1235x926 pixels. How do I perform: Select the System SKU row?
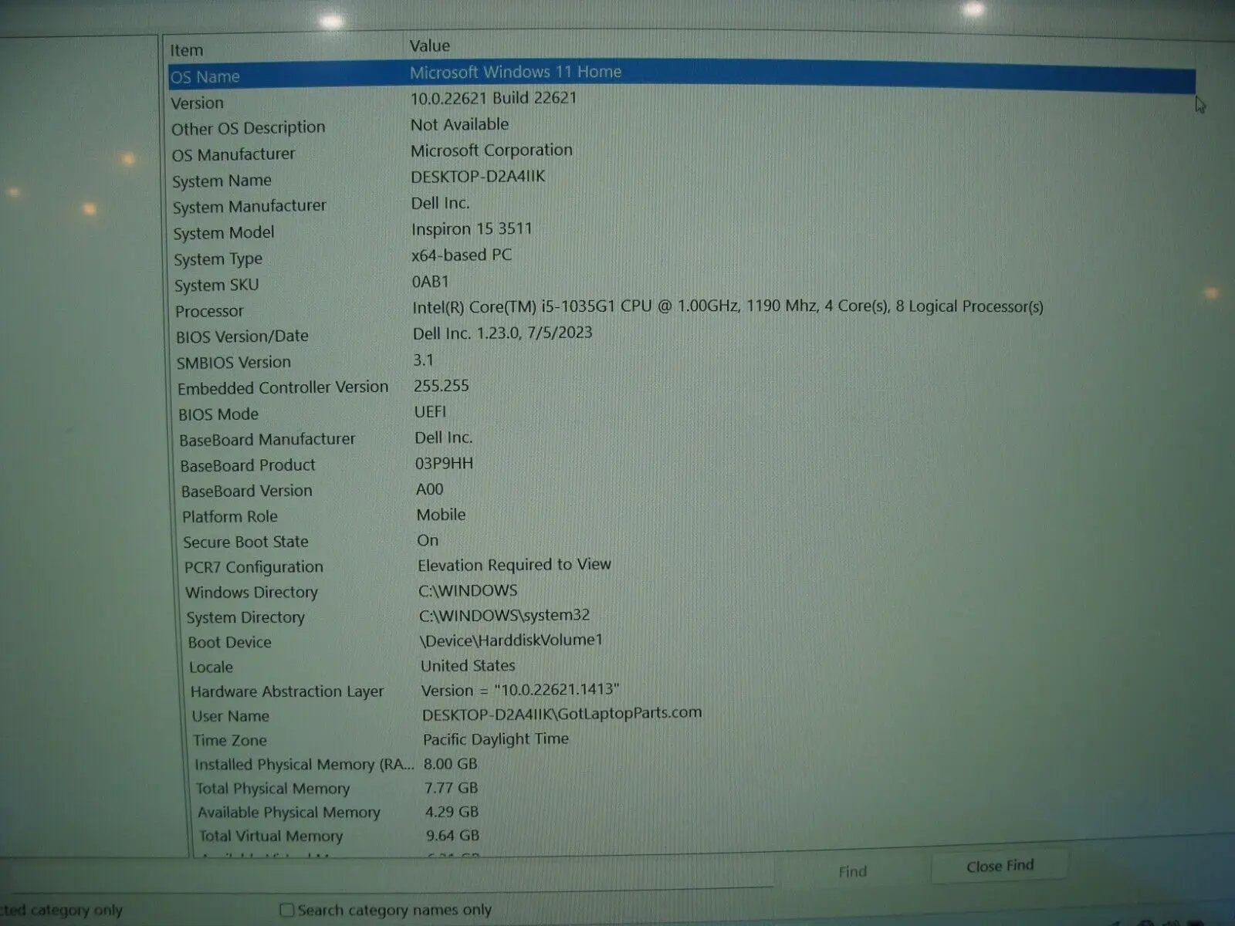(217, 285)
